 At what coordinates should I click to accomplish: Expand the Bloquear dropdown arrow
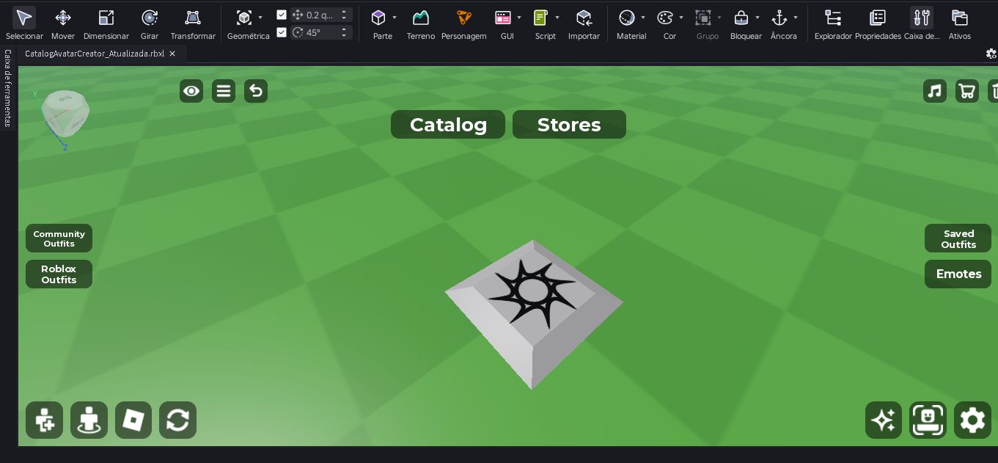pos(757,18)
